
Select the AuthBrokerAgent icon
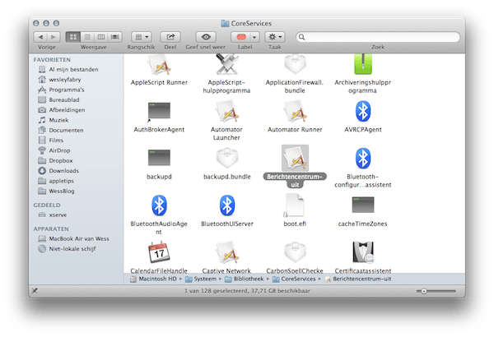point(159,111)
